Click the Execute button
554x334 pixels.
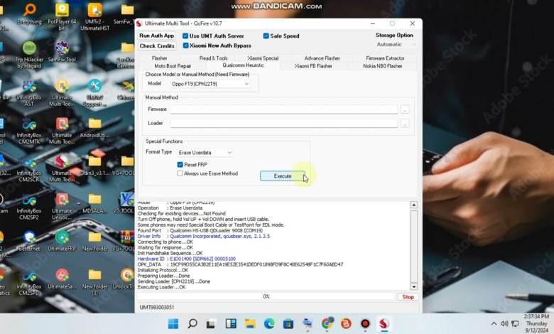(282, 176)
